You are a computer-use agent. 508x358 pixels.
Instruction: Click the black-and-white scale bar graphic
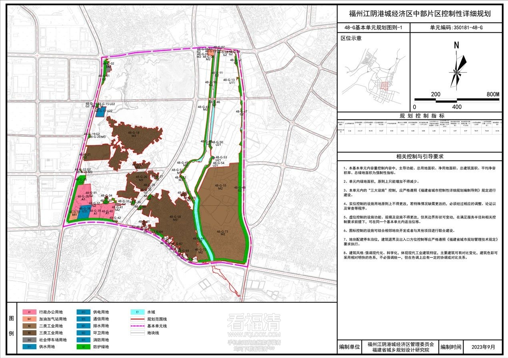(x=456, y=100)
